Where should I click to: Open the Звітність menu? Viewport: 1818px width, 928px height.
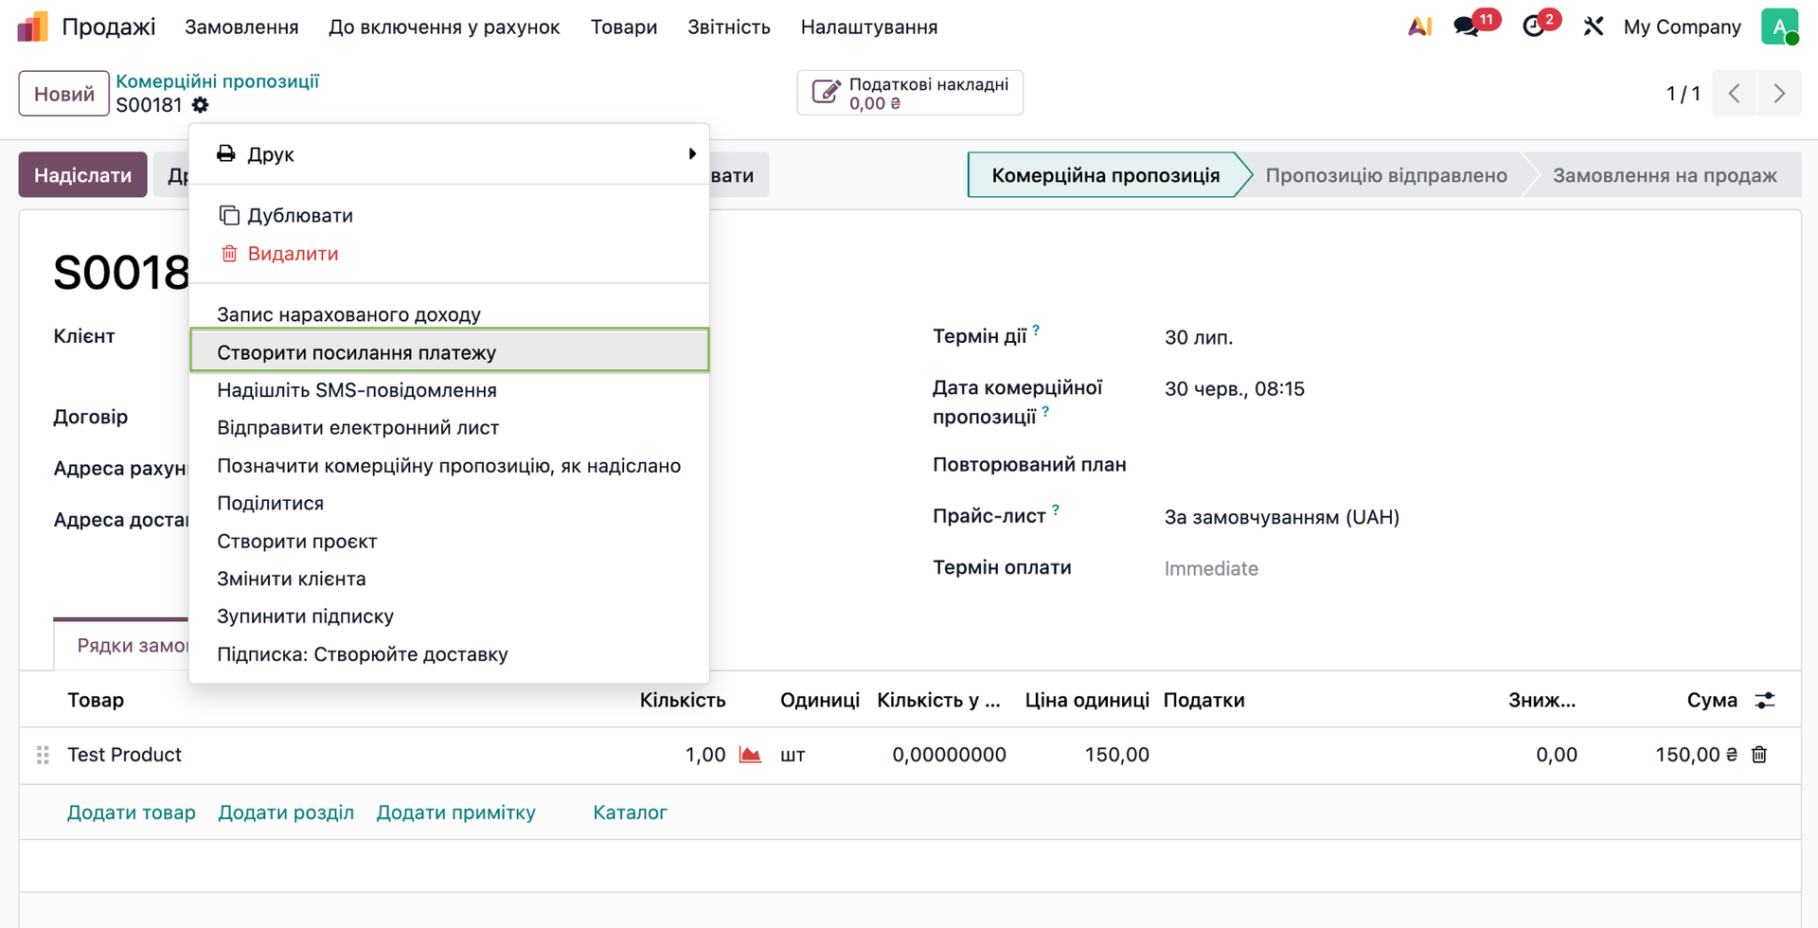pyautogui.click(x=729, y=27)
